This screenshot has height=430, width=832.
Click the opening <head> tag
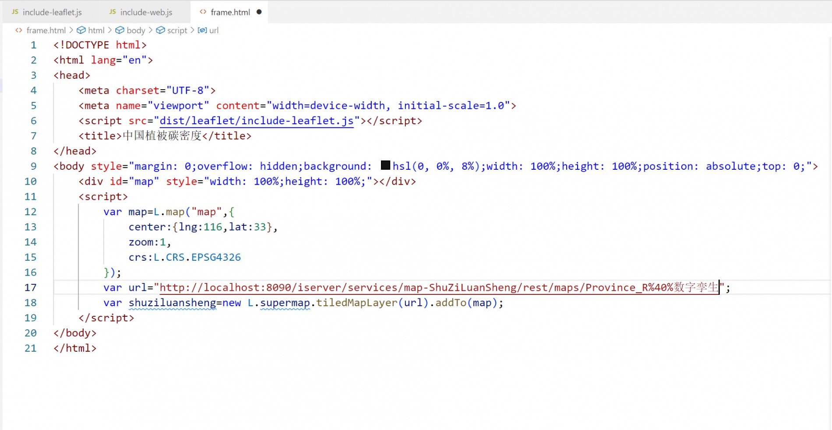click(x=72, y=75)
